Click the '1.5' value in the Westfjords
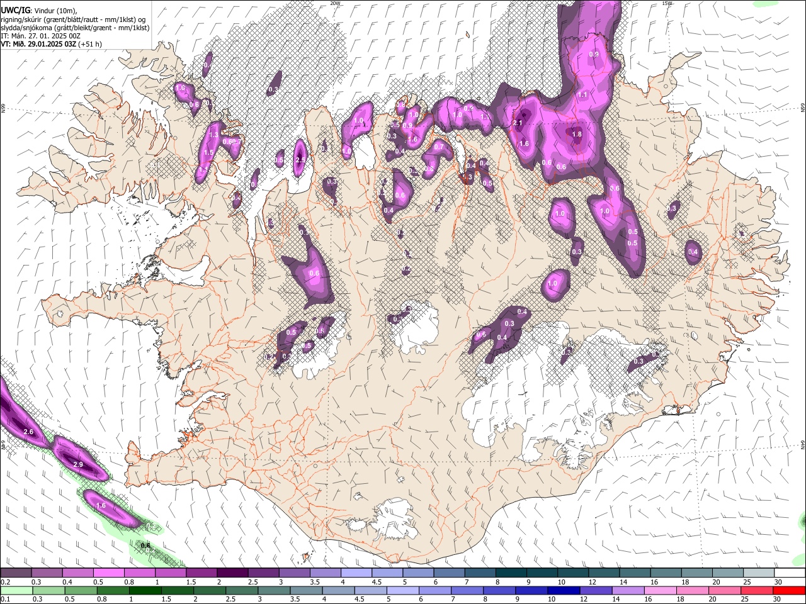 (208, 152)
